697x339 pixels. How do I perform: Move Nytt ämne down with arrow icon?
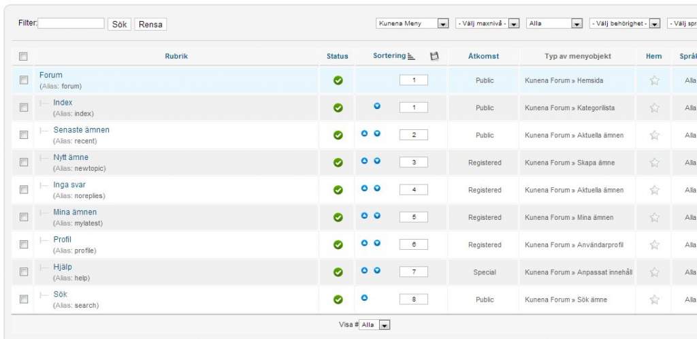[377, 161]
